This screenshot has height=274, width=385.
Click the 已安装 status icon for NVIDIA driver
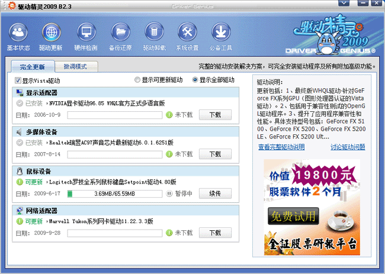[20, 104]
